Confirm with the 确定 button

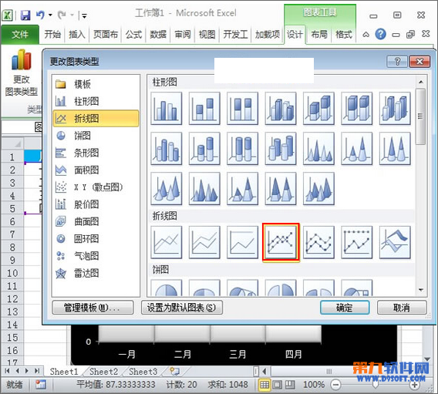tap(345, 308)
